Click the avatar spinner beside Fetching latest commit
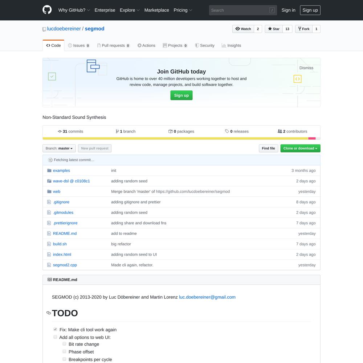 coord(50,160)
